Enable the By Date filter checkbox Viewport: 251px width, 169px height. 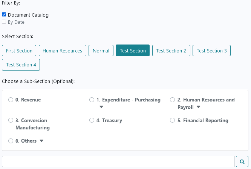(4, 22)
